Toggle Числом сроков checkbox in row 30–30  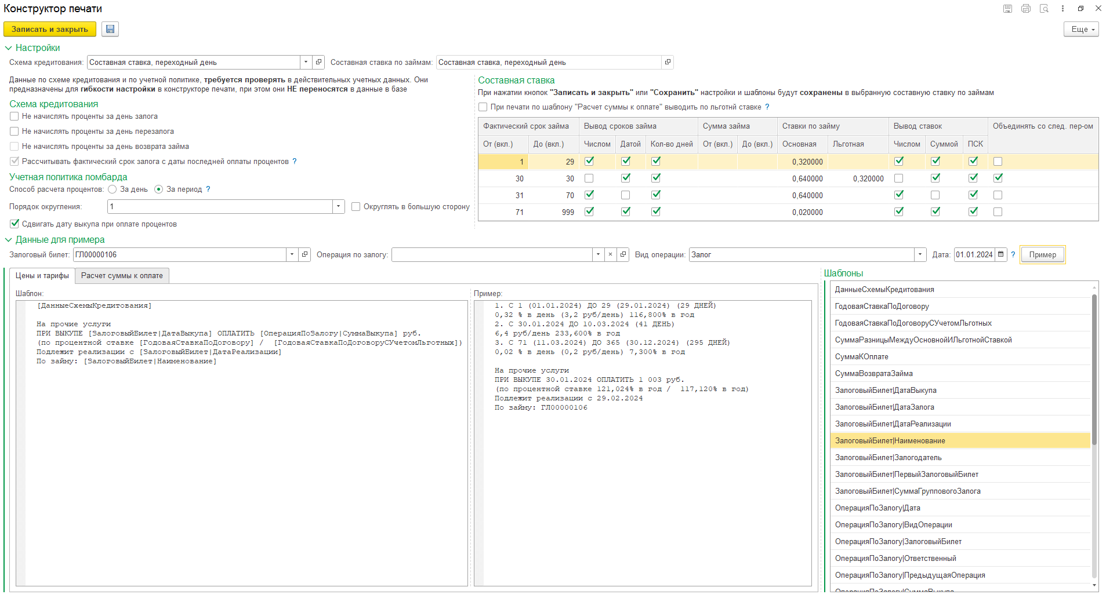click(589, 178)
